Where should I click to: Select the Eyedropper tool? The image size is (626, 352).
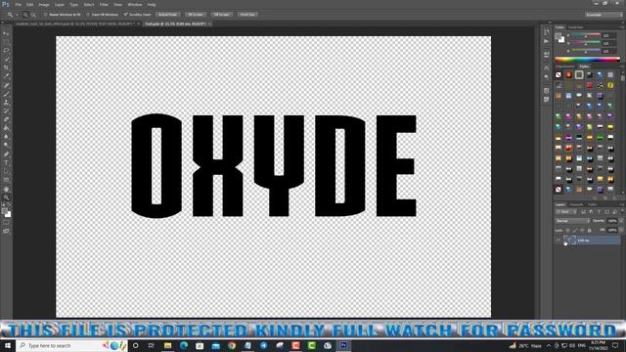pyautogui.click(x=6, y=76)
